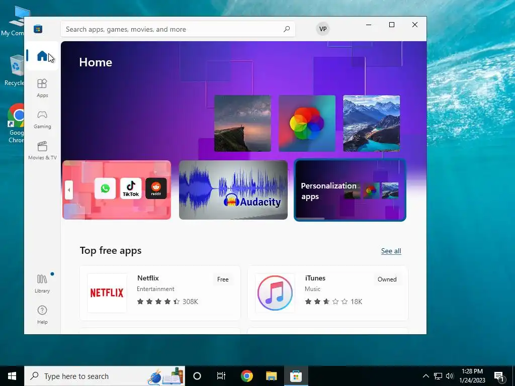515x386 pixels.
Task: Open File Explorer from the taskbar
Action: pos(271,376)
